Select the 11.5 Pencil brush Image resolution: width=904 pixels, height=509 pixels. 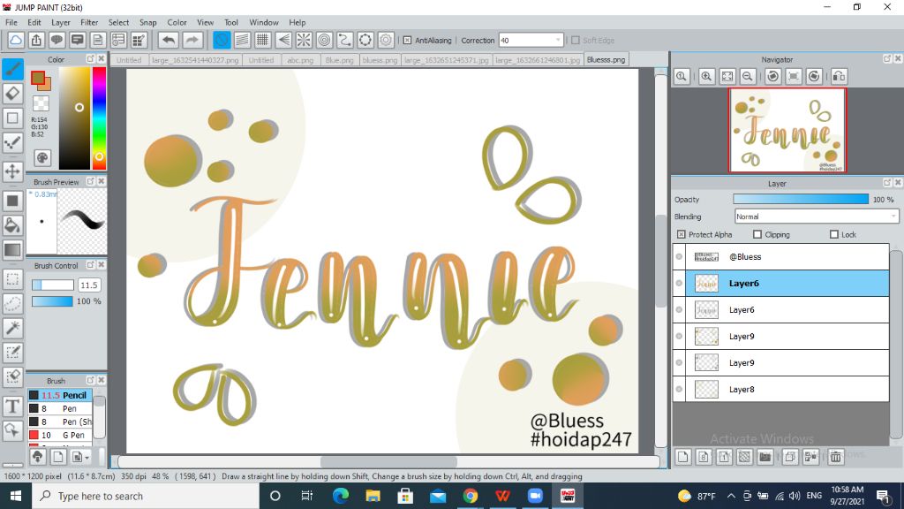60,395
